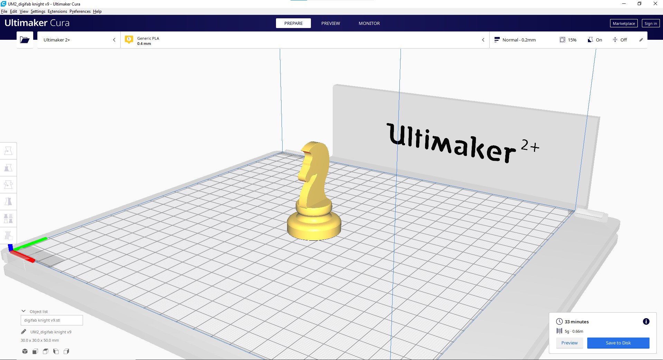This screenshot has height=360, width=663.
Task: Select the Move tool
Action: (8, 151)
